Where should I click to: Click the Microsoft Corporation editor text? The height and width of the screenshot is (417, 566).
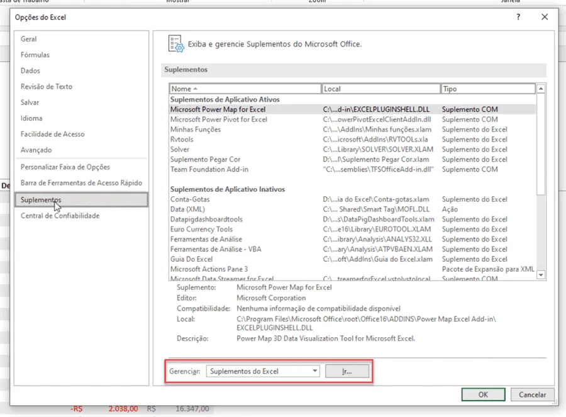pyautogui.click(x=271, y=298)
